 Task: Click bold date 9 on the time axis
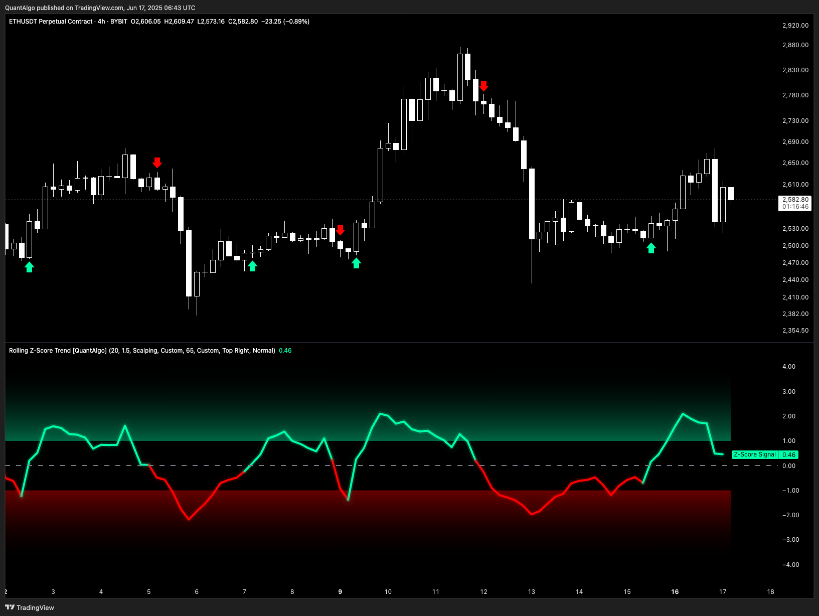click(340, 591)
